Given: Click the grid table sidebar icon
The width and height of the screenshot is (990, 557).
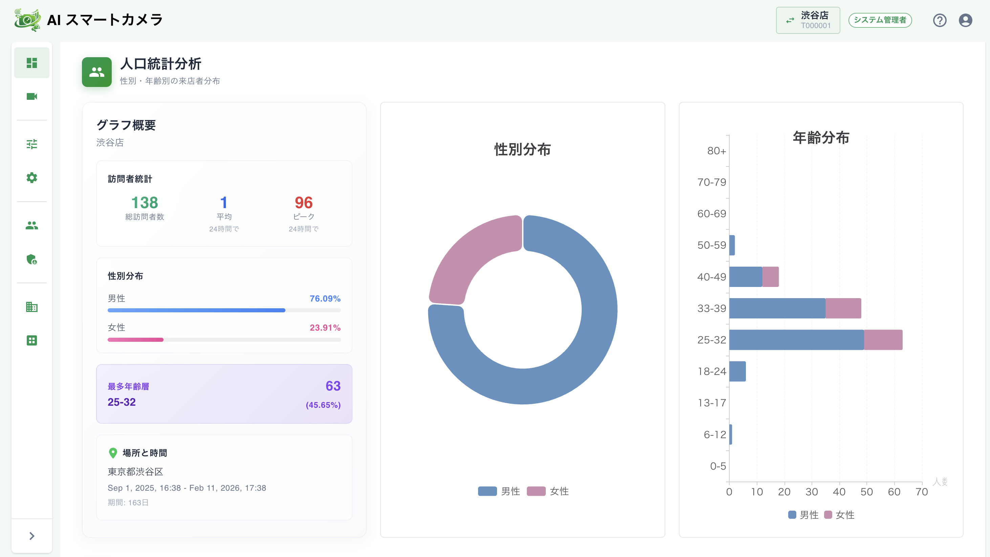Looking at the screenshot, I should click(x=31, y=340).
